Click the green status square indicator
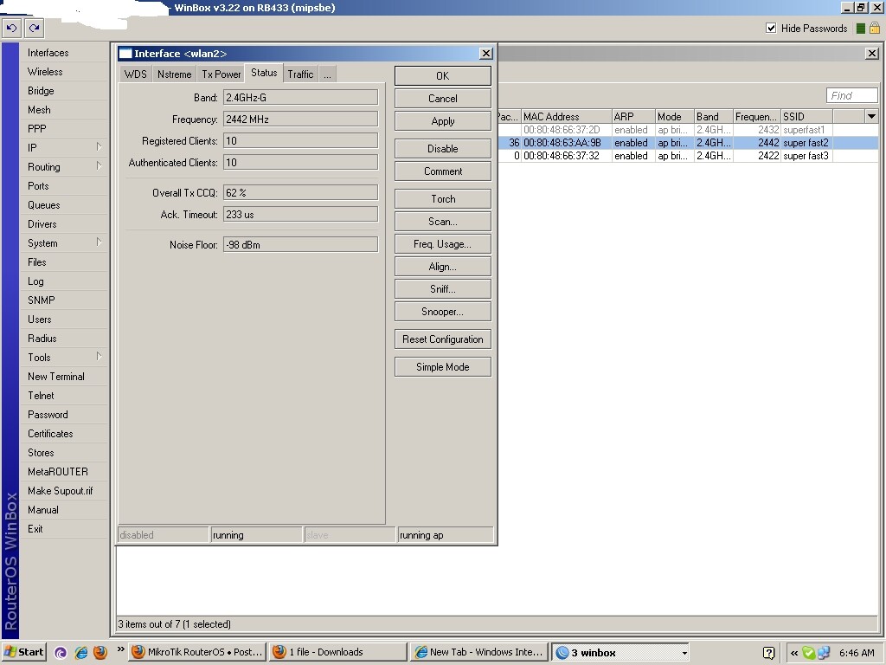This screenshot has width=886, height=665. tap(861, 29)
